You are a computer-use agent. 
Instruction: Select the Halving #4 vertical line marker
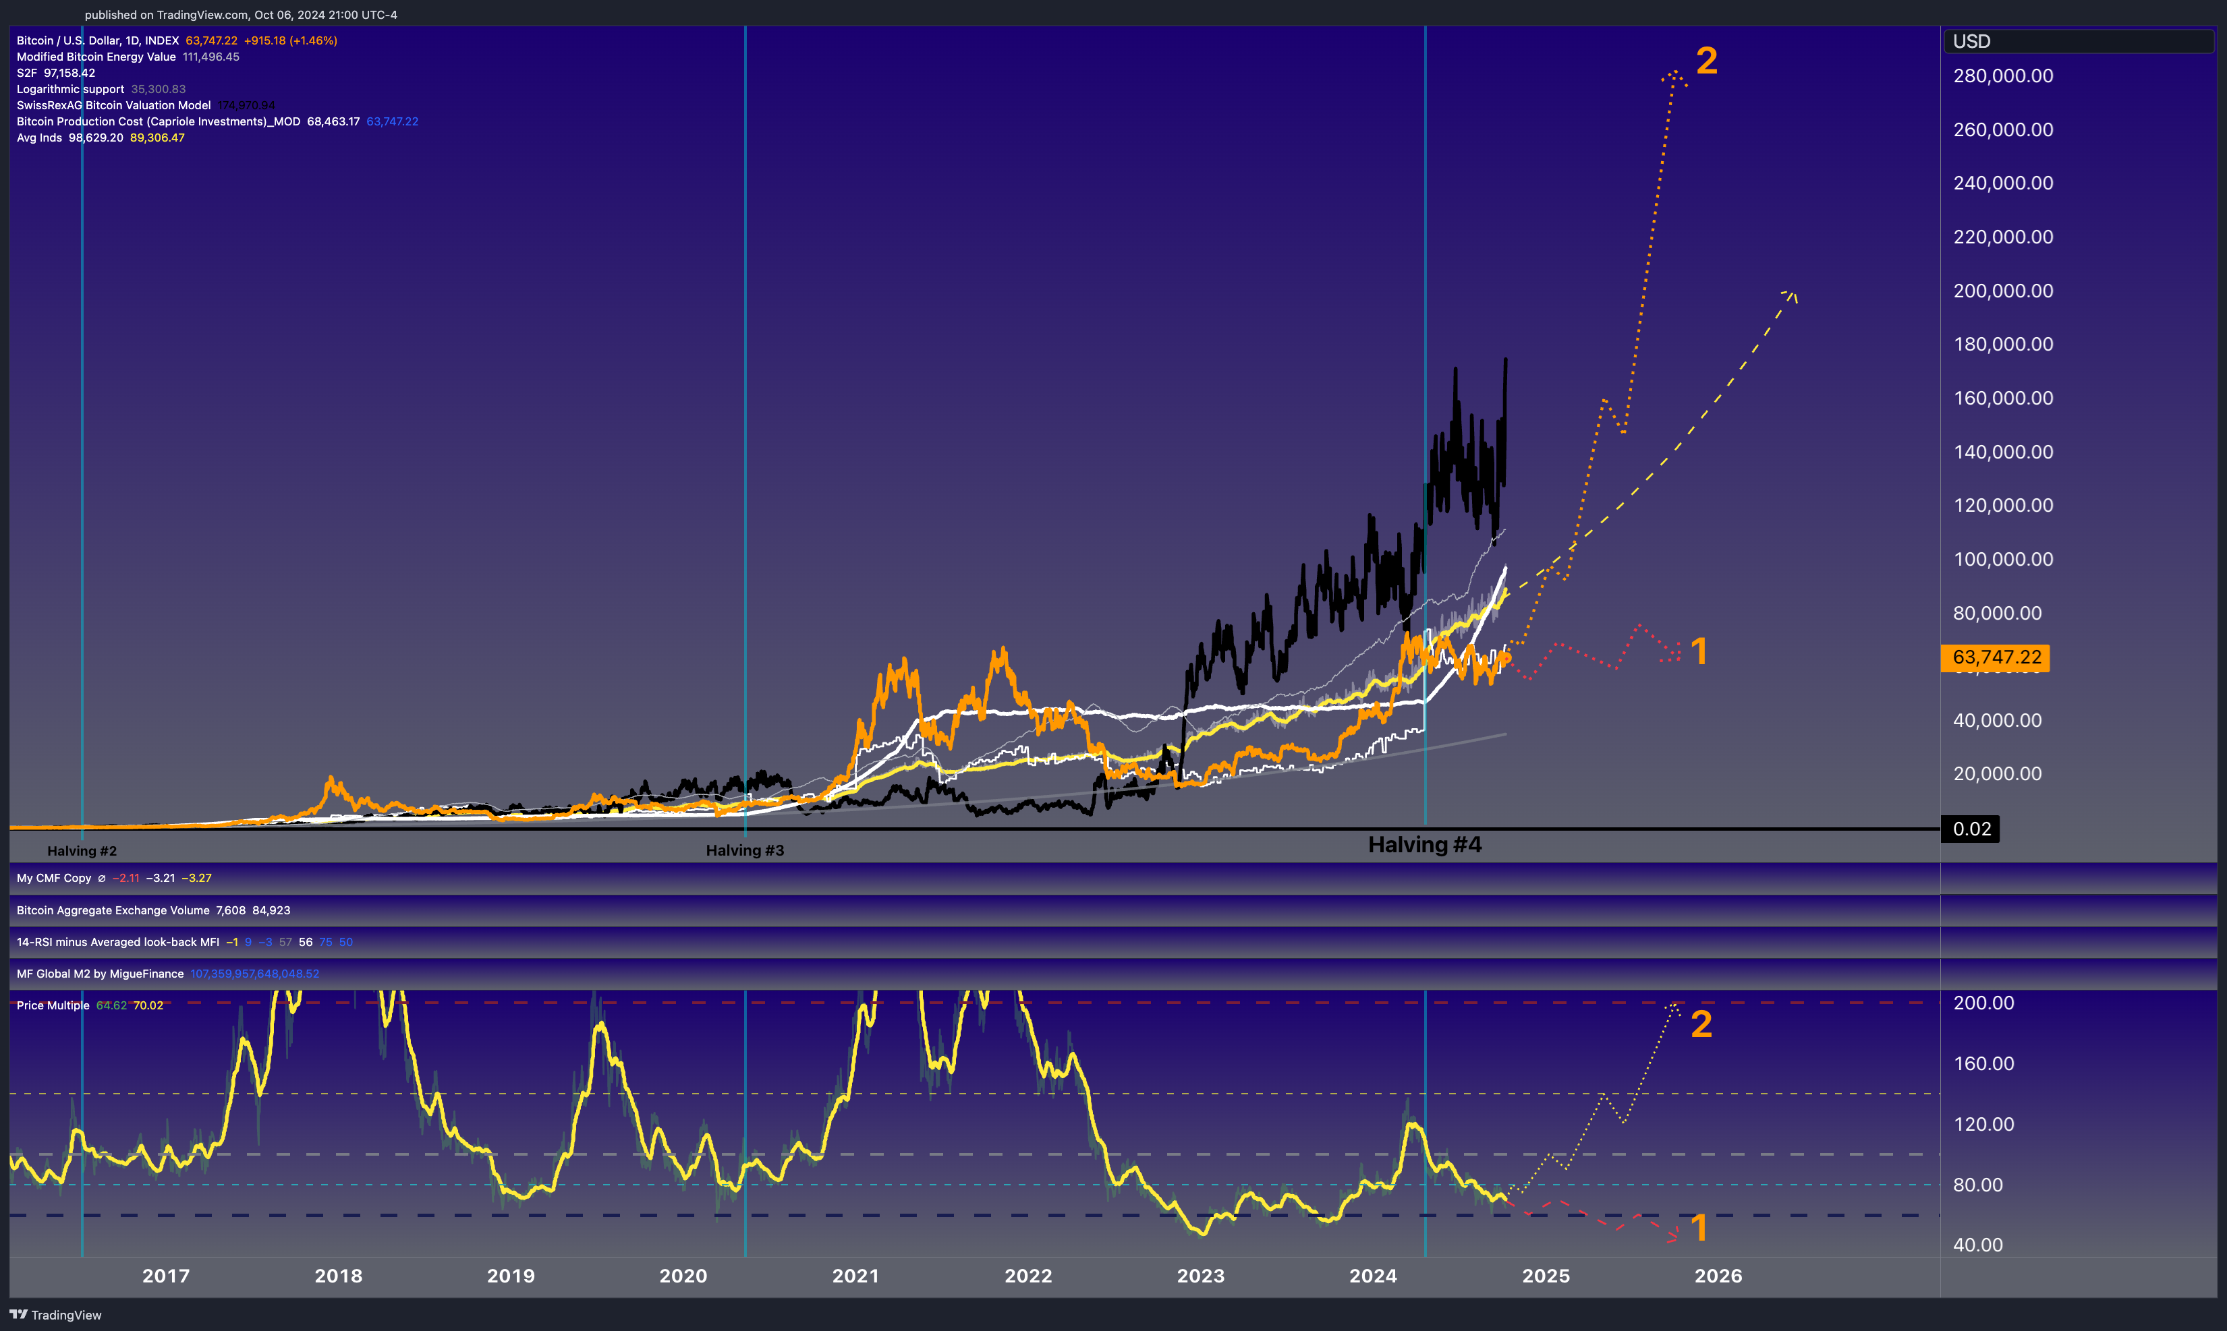[x=1425, y=844]
